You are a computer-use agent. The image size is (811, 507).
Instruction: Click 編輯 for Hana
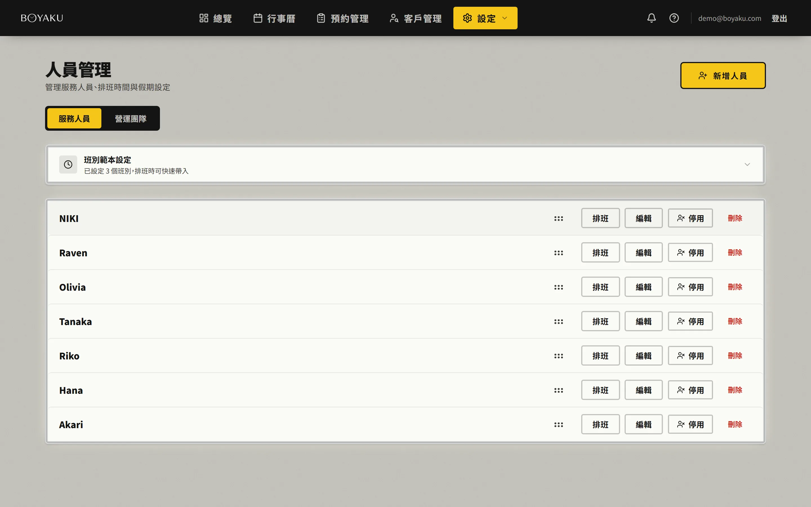click(x=643, y=390)
